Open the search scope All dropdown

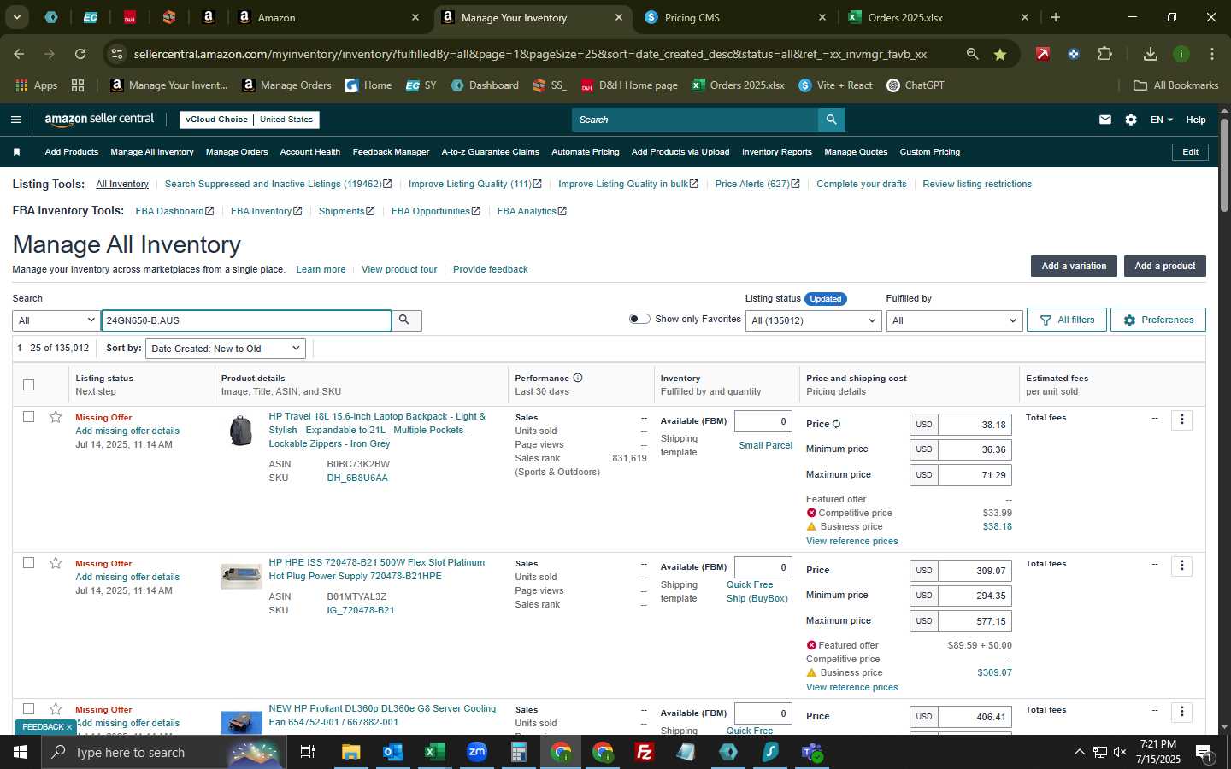56,320
